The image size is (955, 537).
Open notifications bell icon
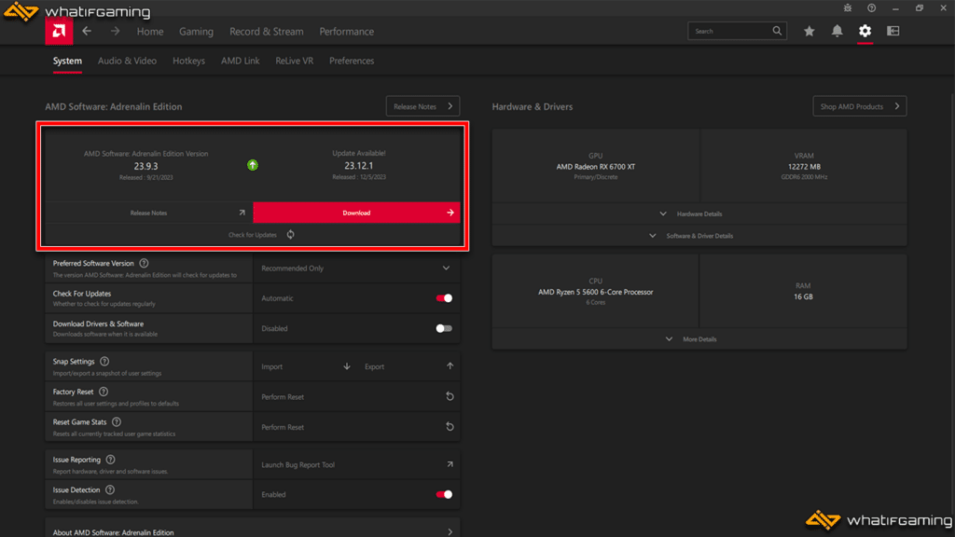837,31
